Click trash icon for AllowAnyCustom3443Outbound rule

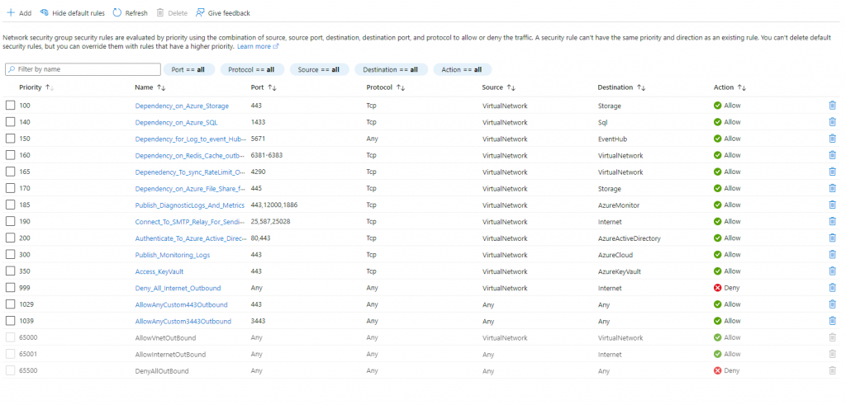coord(832,321)
